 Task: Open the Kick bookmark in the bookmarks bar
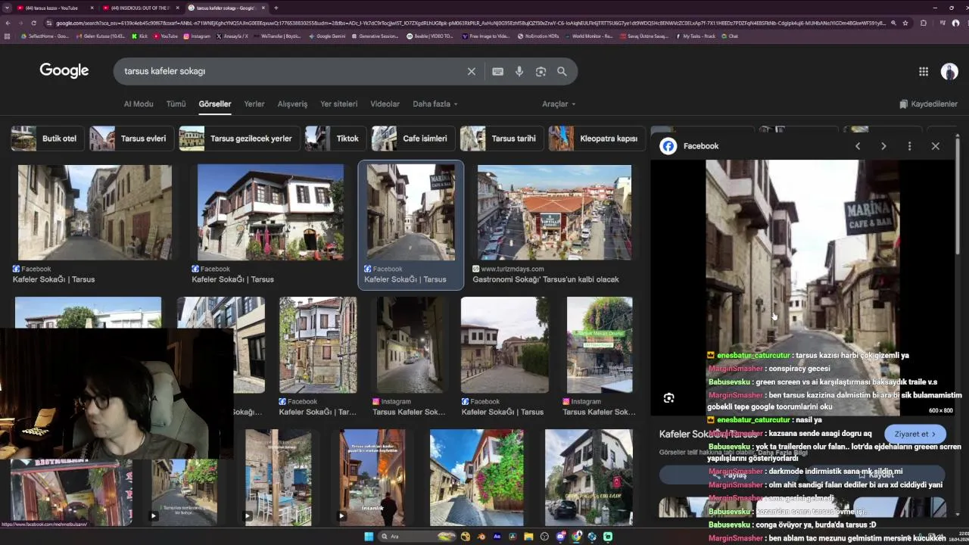[x=140, y=36]
